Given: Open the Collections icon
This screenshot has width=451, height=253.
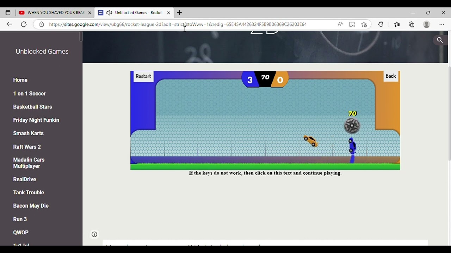Looking at the screenshot, I should 412,24.
